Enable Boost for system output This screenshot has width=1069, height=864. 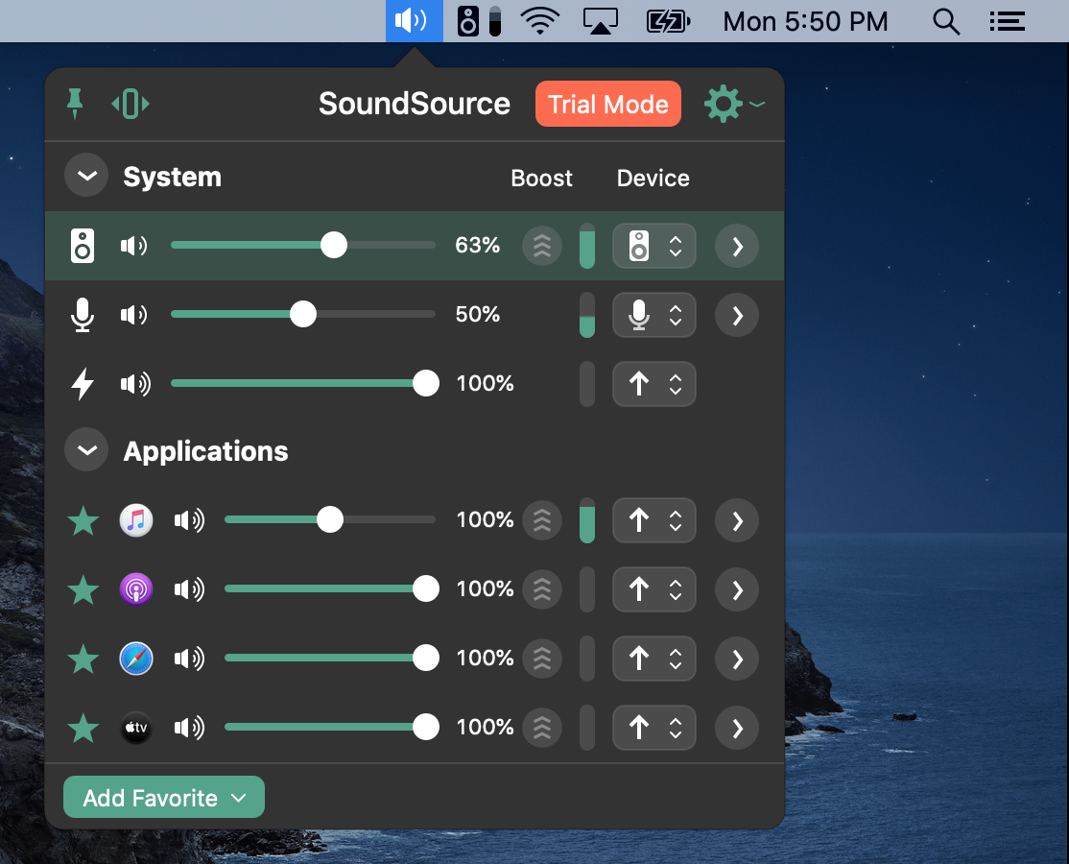542,246
